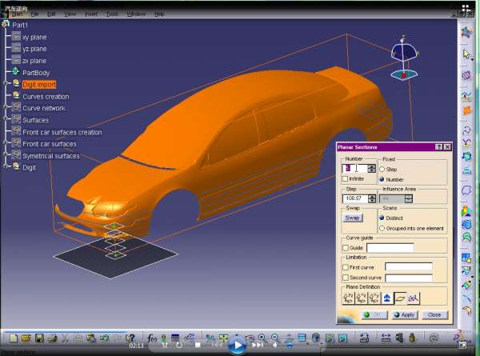
Task: Expand the Symetrical surfaces tree node
Action: click(x=6, y=155)
